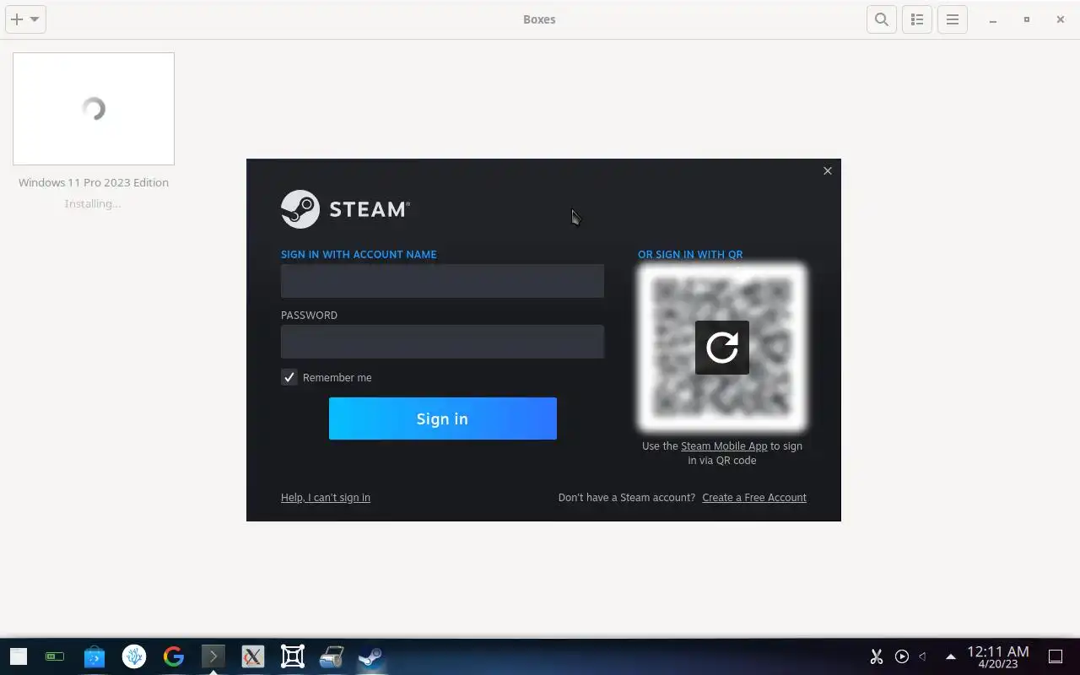Click the white window icon at taskbar start
This screenshot has width=1080, height=675.
pos(19,656)
